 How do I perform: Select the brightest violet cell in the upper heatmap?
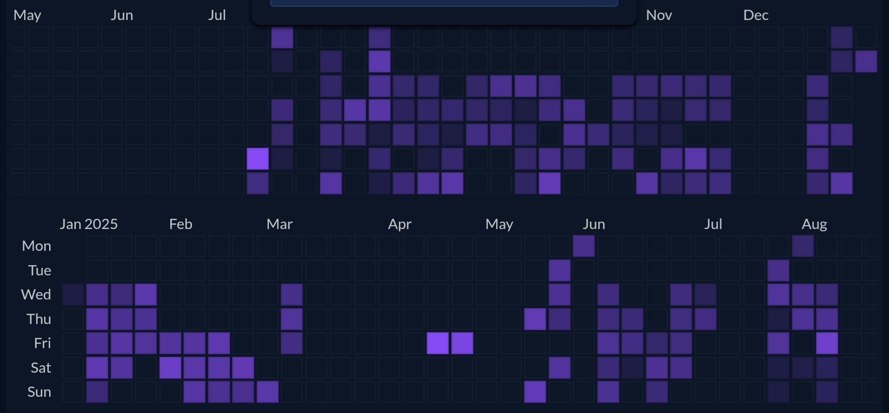point(258,159)
